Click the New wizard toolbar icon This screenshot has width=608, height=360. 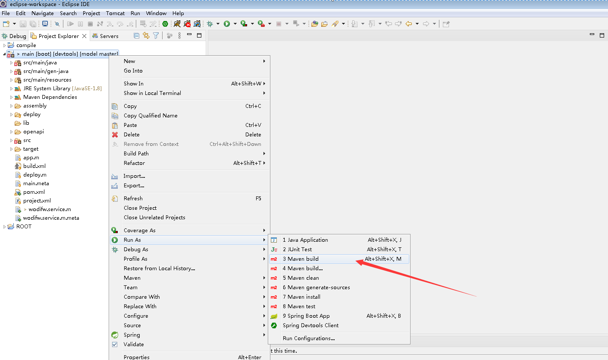coord(6,24)
